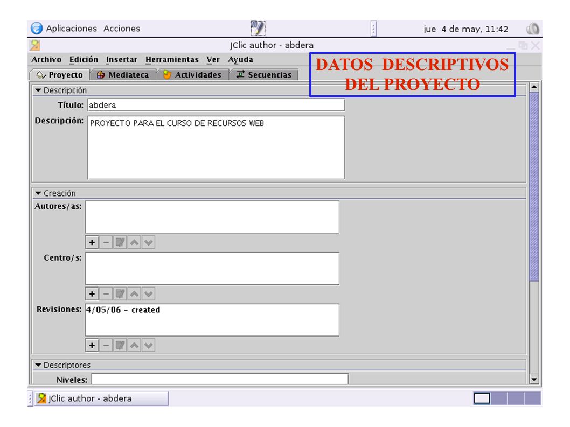
Task: Click the notepad applet icon in the top panel
Action: (x=259, y=29)
